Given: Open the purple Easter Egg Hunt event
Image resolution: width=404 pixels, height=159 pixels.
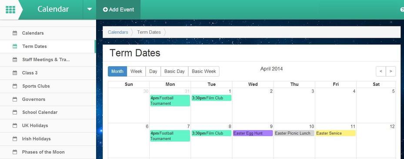Looking at the screenshot, I should (253, 133).
